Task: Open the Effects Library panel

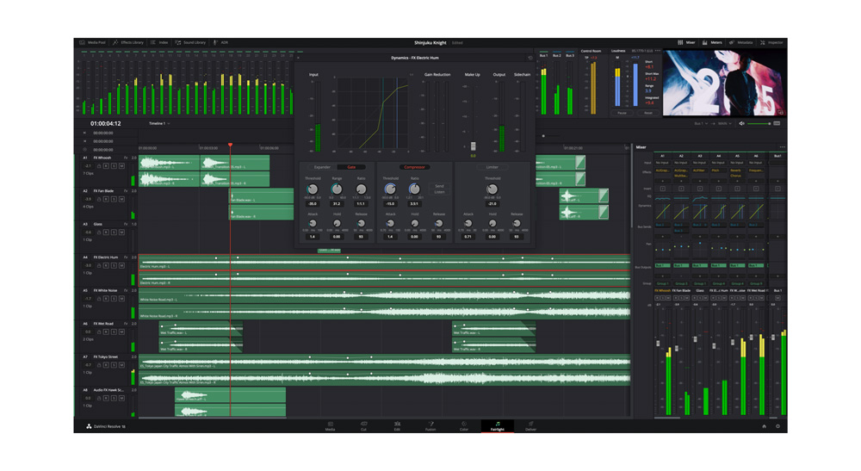Action: [x=130, y=42]
